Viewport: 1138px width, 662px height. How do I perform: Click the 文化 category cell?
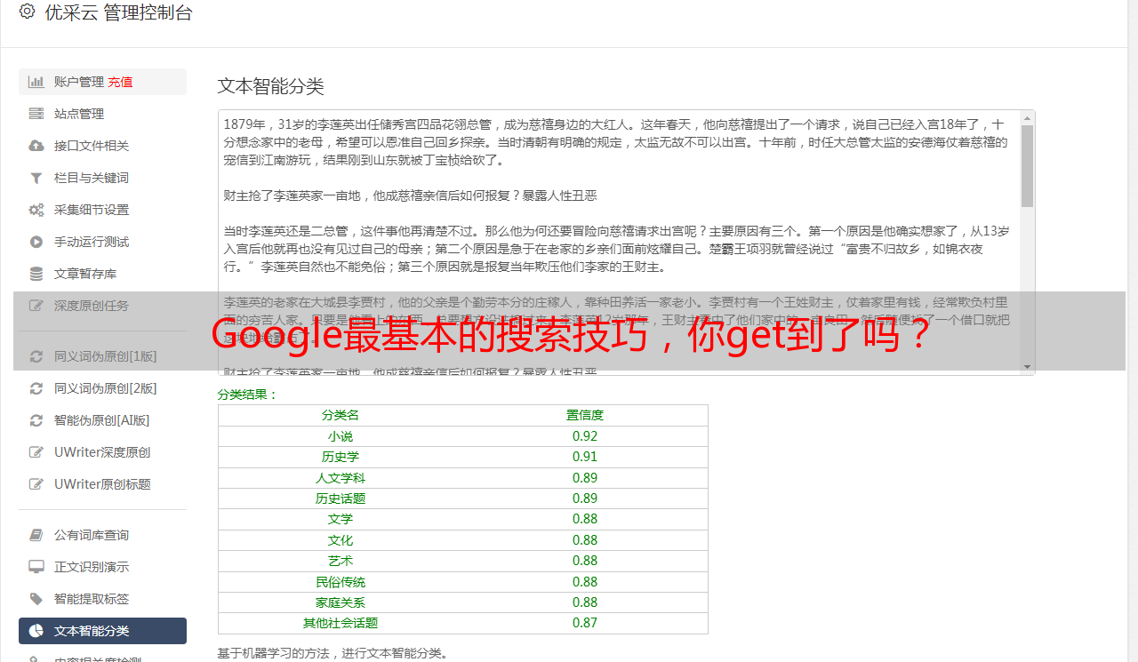[x=341, y=540]
